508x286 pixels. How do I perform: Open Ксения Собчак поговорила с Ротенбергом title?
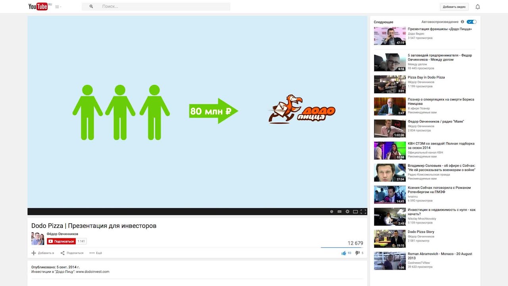click(x=439, y=190)
